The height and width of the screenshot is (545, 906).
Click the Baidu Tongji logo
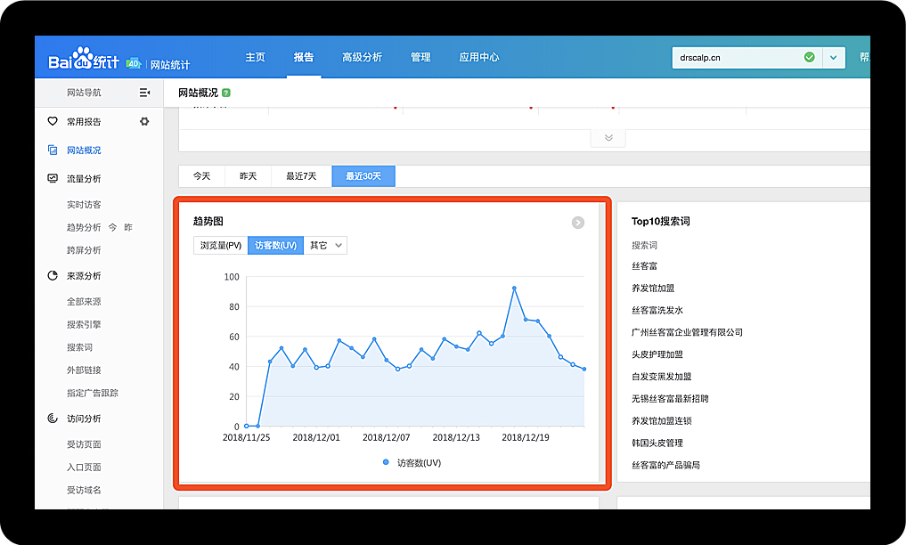pyautogui.click(x=85, y=61)
